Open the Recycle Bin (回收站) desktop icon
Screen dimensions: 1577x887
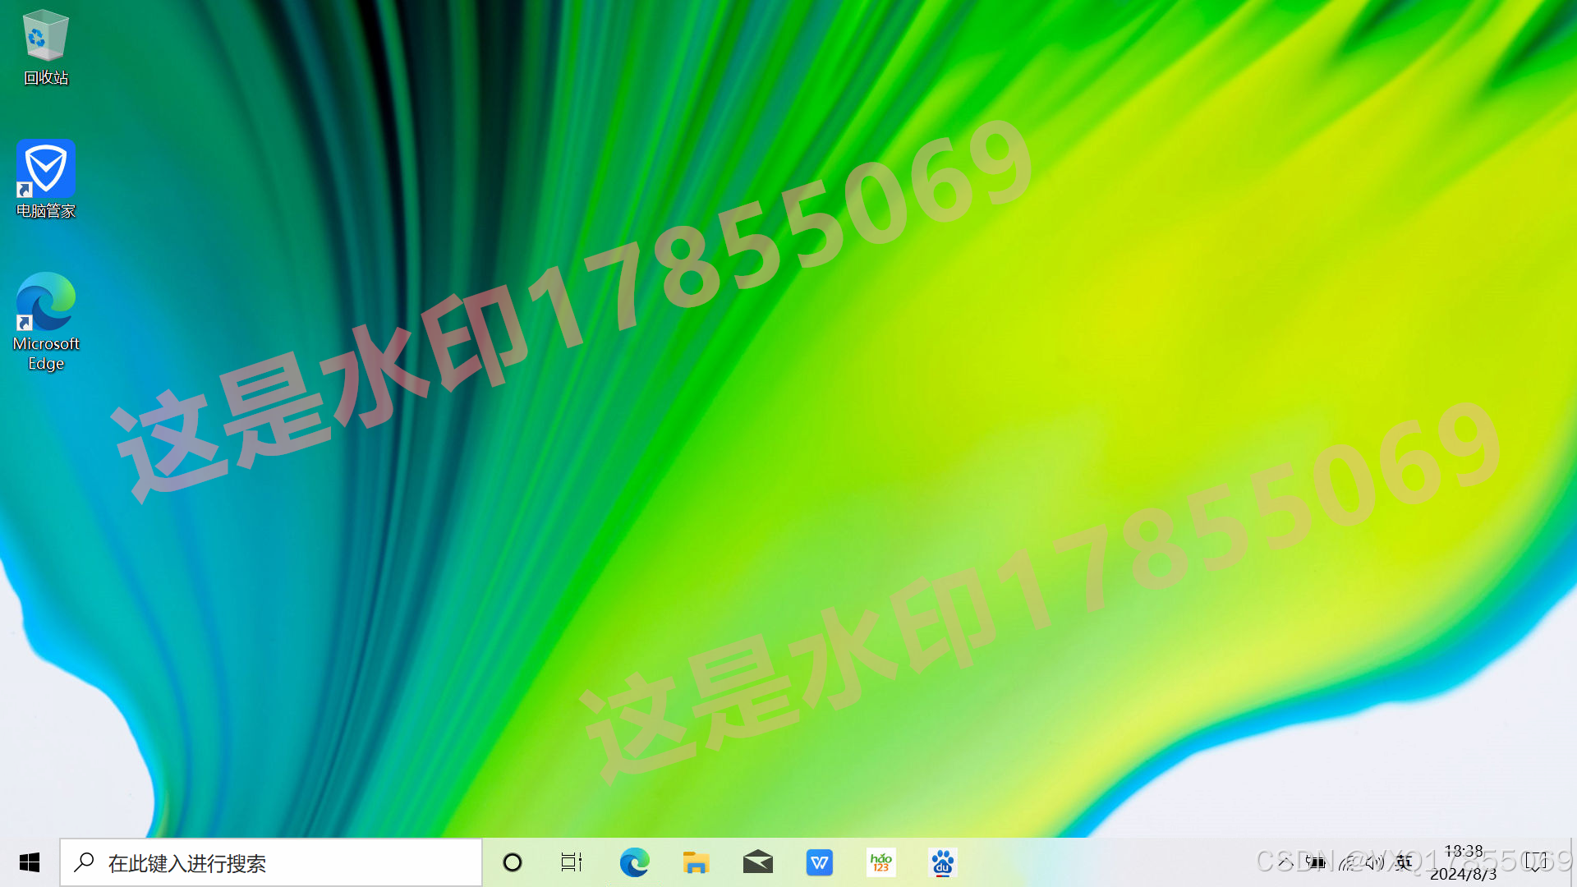(46, 48)
